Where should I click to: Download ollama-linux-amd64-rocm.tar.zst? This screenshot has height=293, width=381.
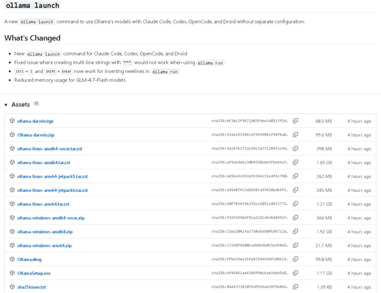[50, 149]
